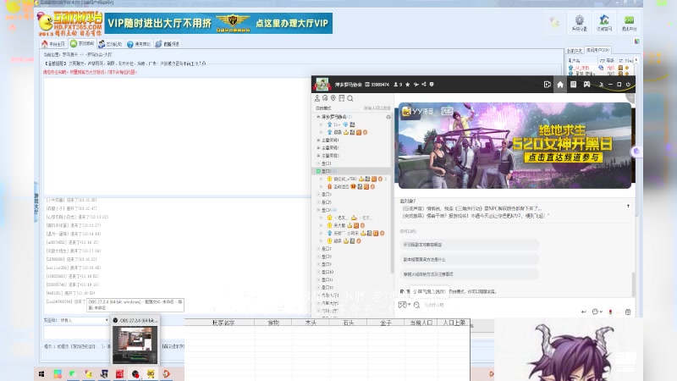Open the globe icon tab in platform window

pos(167,44)
